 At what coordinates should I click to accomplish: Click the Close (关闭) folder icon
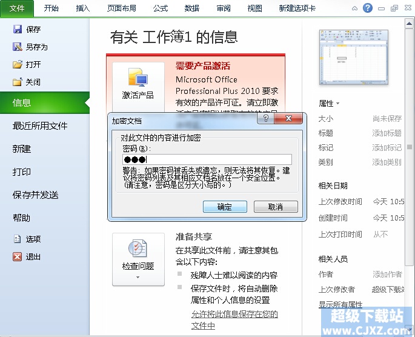[18, 82]
